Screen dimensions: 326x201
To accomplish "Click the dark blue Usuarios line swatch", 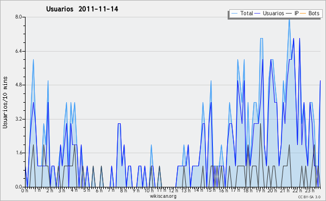I will pos(258,14).
